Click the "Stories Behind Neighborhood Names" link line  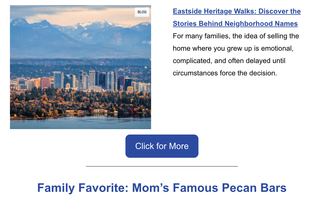tap(235, 24)
